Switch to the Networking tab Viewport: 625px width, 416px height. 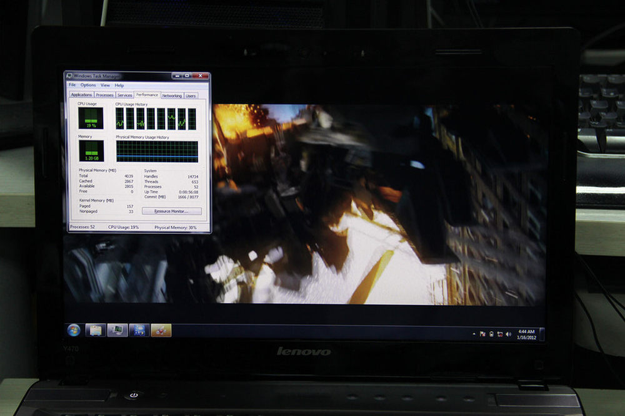click(x=172, y=95)
